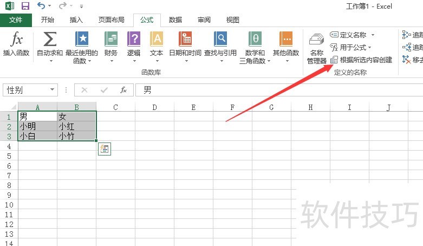Switch to the Insert (插入) tab
The image size is (423, 246).
tap(76, 20)
